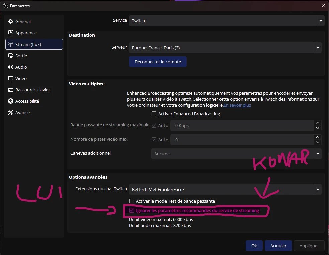This screenshot has height=255, width=329.
Task: Open Raccourcis clavier settings
Action: point(34,90)
